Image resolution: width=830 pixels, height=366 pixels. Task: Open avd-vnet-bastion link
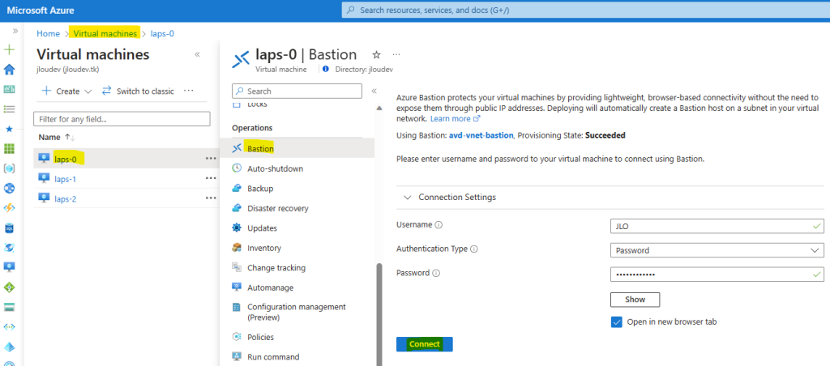(481, 135)
